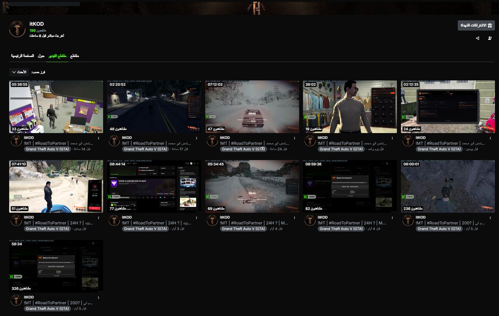The image size is (499, 316).
Task: Click the follow-user icon beside the share icon
Action: click(490, 38)
